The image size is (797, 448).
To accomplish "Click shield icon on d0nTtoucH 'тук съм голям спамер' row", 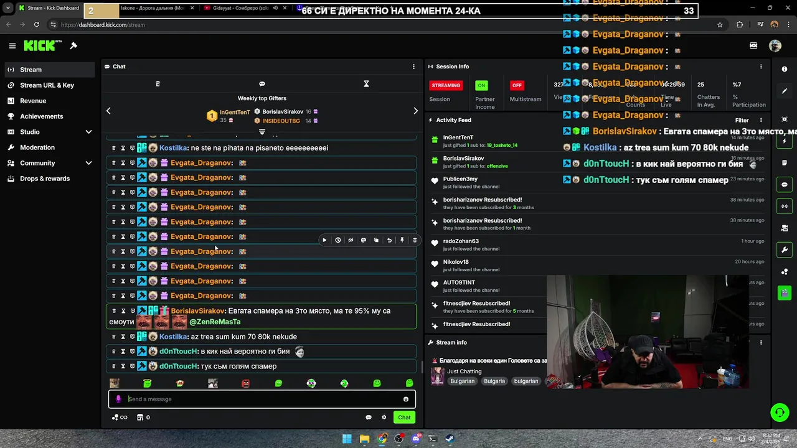I will pos(132,366).
